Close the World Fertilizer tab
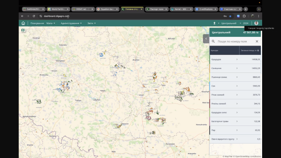The width and height of the screenshot is (281, 158). click(x=68, y=9)
